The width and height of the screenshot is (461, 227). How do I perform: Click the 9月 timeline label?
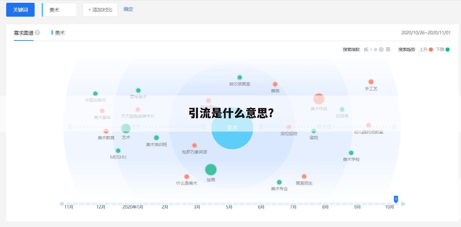pos(357,207)
